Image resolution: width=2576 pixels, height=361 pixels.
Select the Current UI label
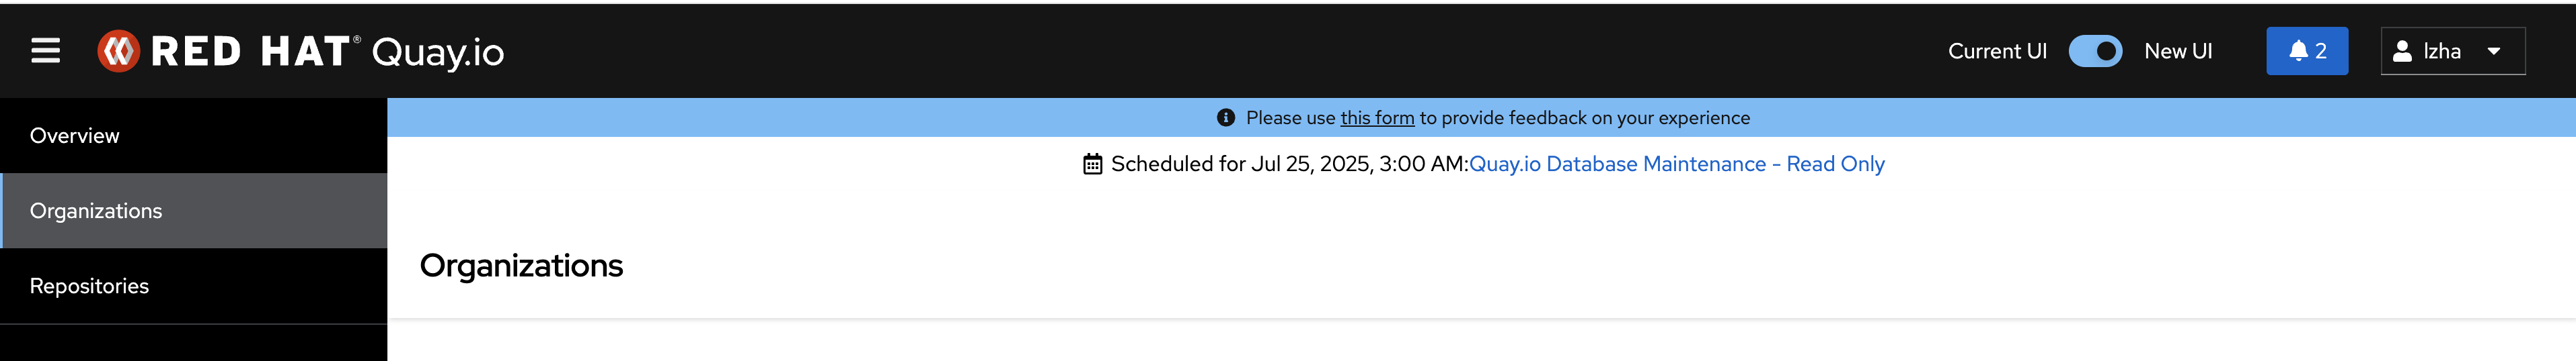[x=1997, y=51]
